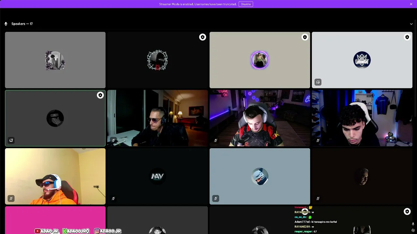The image size is (417, 234).
Task: Dismiss the Streamer Mode banner
Action: point(411,4)
